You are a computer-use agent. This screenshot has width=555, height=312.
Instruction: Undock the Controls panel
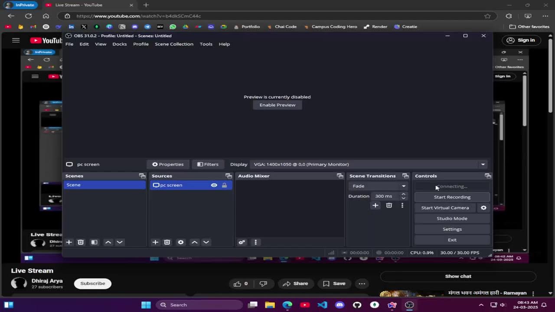pyautogui.click(x=488, y=176)
